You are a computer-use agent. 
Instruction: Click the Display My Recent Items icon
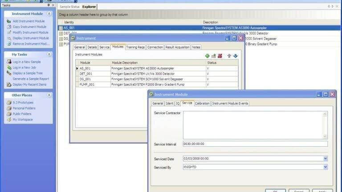[x=9, y=84]
